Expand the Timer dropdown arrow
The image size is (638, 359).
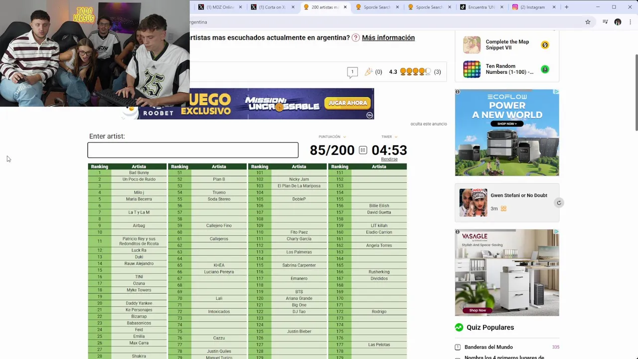pos(396,137)
